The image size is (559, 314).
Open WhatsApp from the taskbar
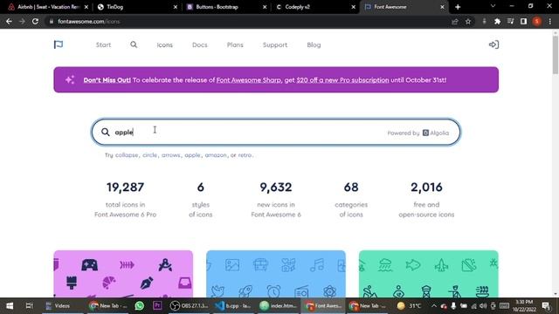140,306
